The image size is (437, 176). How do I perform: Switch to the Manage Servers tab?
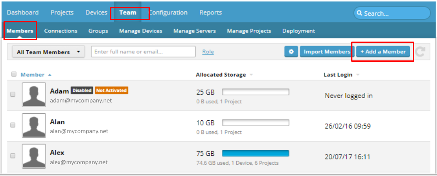click(195, 31)
